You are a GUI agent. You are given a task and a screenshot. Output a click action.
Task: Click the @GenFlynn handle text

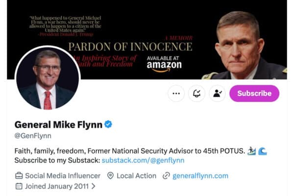[x=33, y=136]
